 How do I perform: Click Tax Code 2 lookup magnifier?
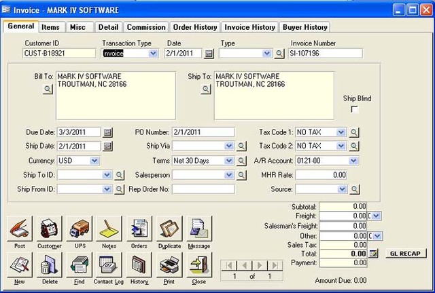[354, 146]
